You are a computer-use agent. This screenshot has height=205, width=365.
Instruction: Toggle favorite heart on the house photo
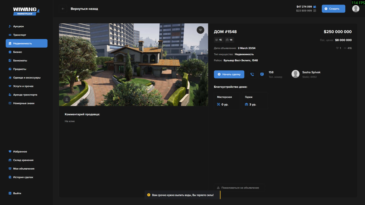pos(200,30)
